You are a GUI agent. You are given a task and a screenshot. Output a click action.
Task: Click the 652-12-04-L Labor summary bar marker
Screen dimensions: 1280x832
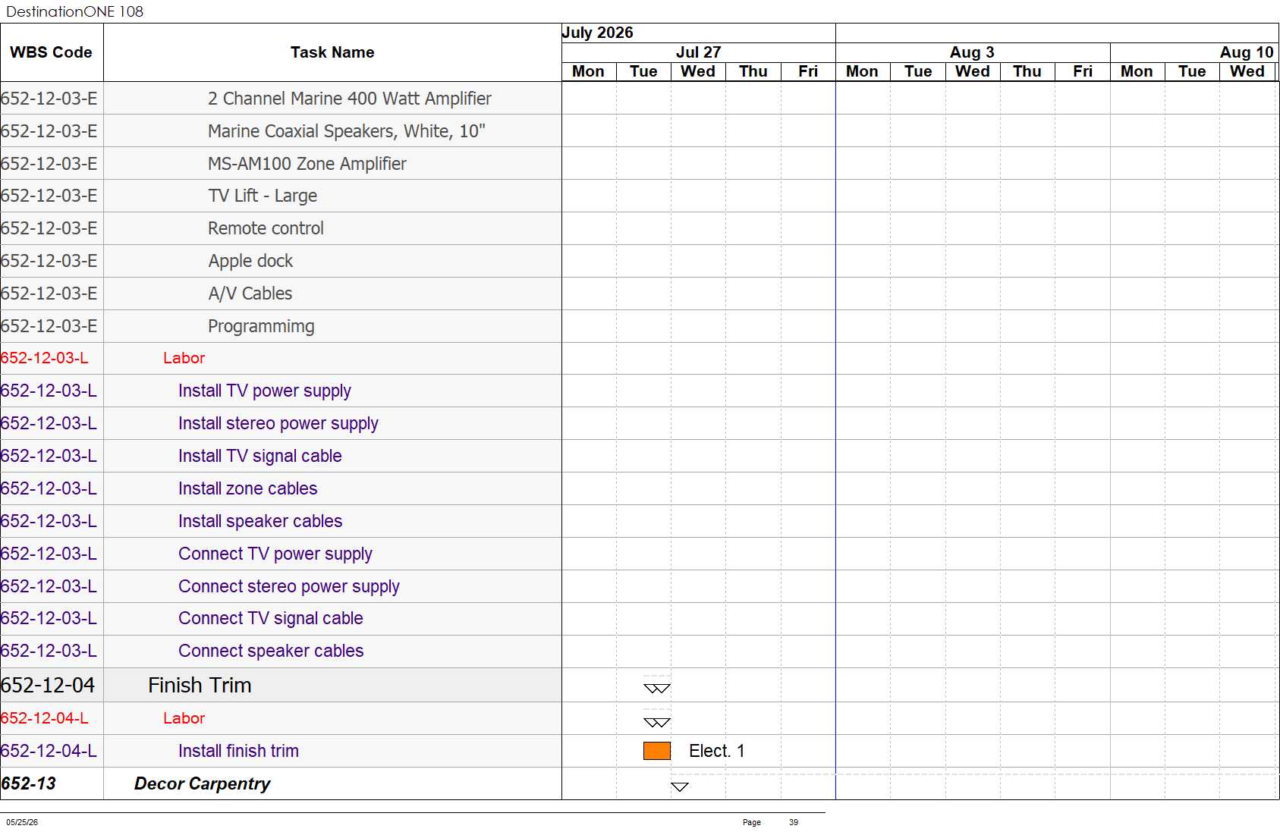[657, 722]
